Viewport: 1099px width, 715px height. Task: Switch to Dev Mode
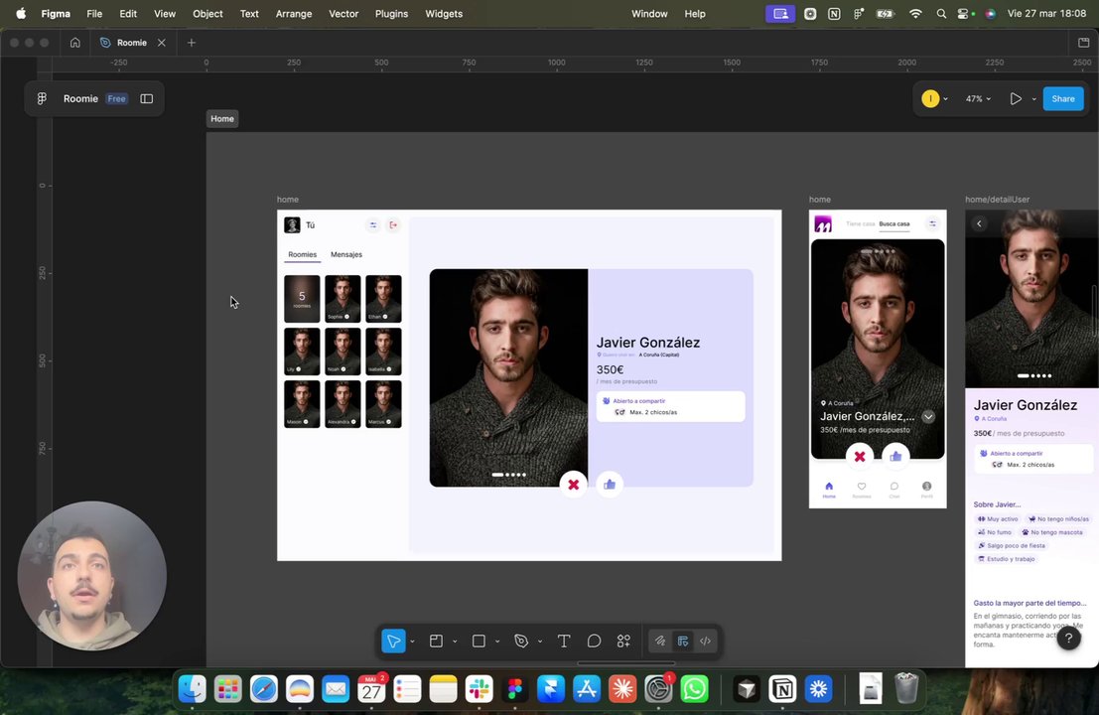tap(705, 642)
